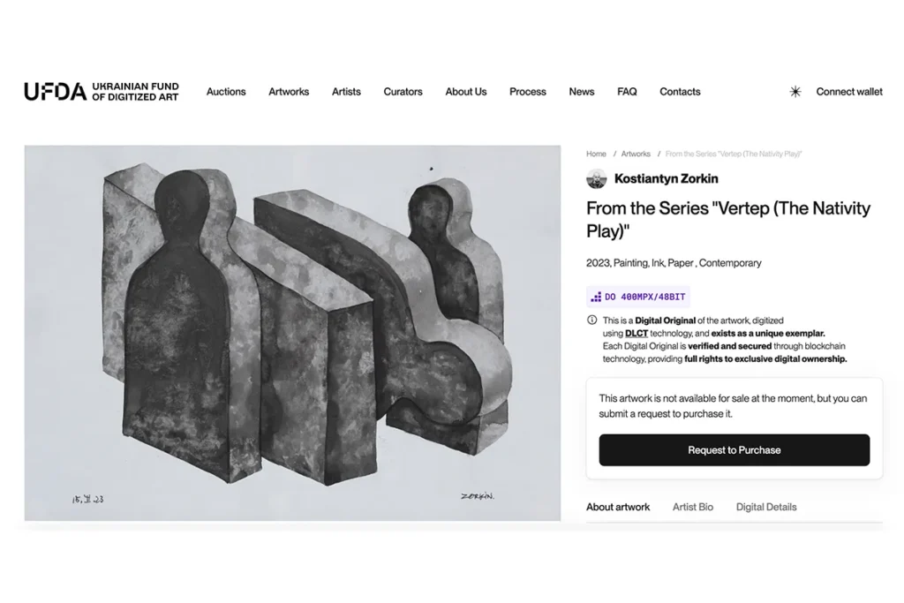Click the DO 400MPX/48BIT badge
Image resolution: width=904 pixels, height=603 pixels.
coord(638,297)
